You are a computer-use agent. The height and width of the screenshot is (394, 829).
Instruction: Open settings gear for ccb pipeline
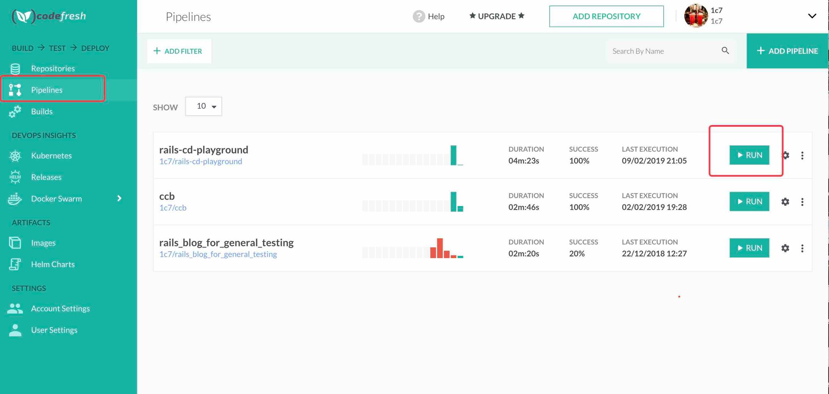[785, 202]
